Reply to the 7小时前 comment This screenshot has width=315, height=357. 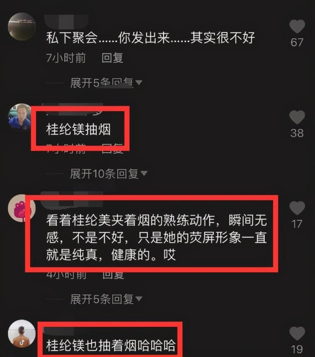[112, 58]
